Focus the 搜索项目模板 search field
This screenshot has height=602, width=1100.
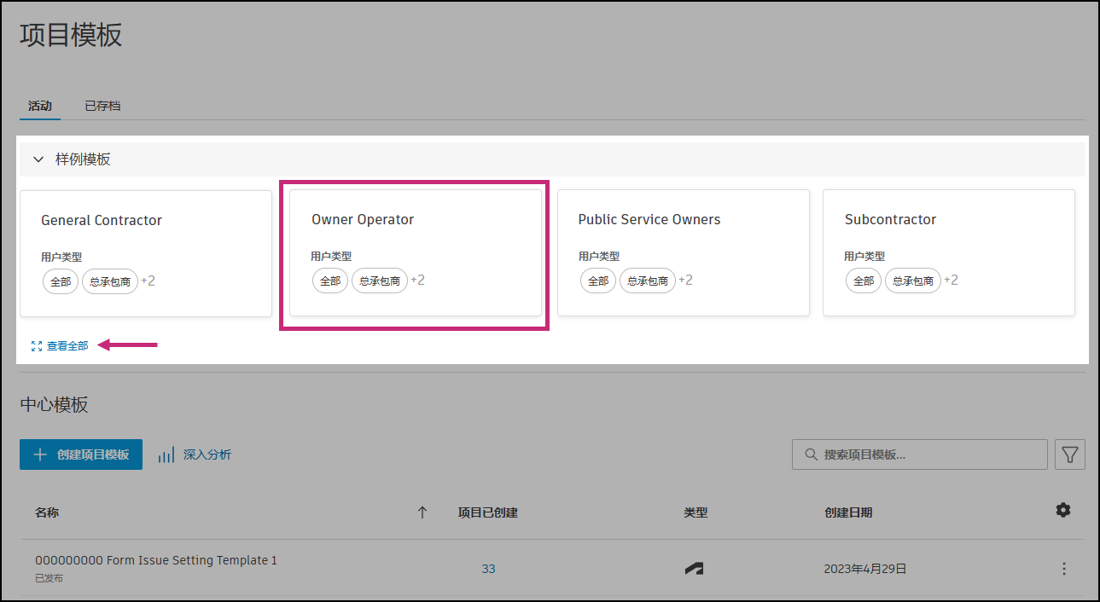920,454
